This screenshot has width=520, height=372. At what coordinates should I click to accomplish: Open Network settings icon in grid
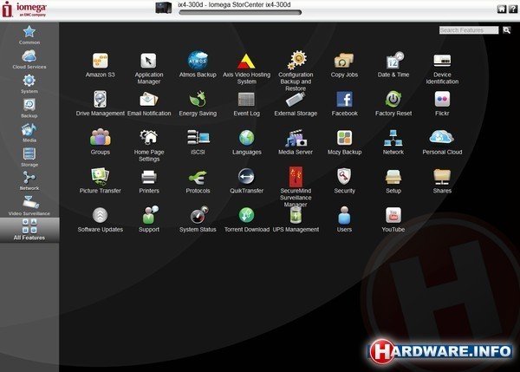393,142
